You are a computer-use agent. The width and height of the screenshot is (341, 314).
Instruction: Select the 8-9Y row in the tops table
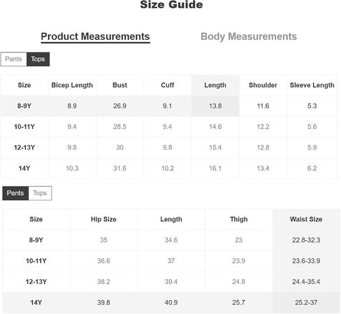click(169, 106)
